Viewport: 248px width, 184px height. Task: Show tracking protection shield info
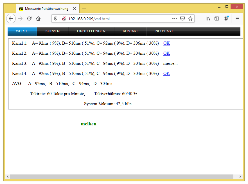[55, 19]
